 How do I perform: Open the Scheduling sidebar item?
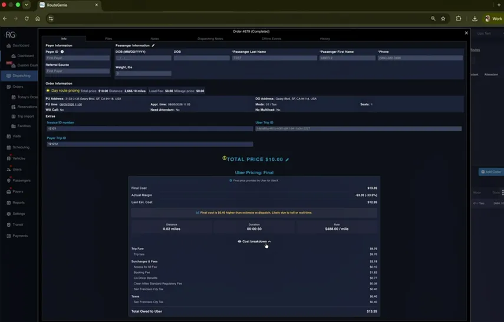click(x=18, y=147)
